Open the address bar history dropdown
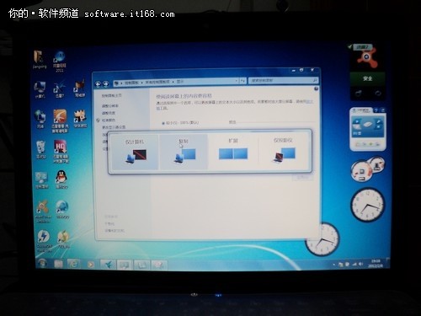421x316 pixels. [237, 81]
